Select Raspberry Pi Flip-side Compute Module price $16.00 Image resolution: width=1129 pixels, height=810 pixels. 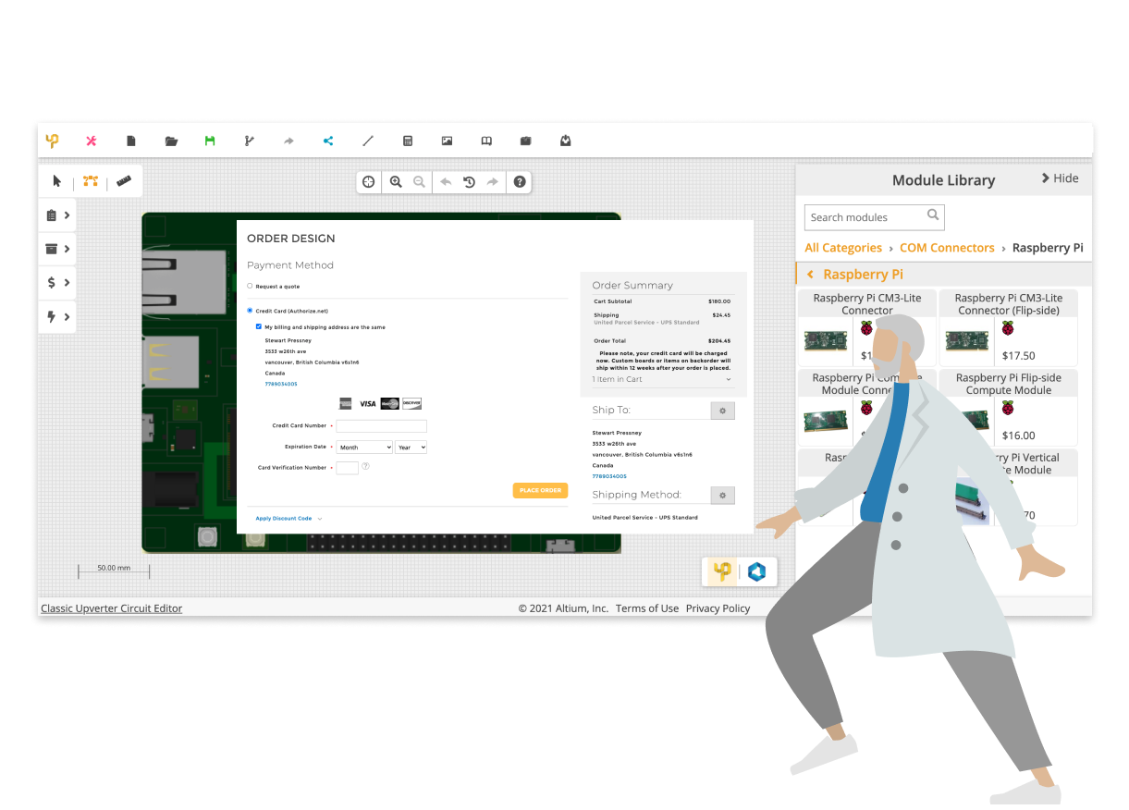tap(1019, 436)
